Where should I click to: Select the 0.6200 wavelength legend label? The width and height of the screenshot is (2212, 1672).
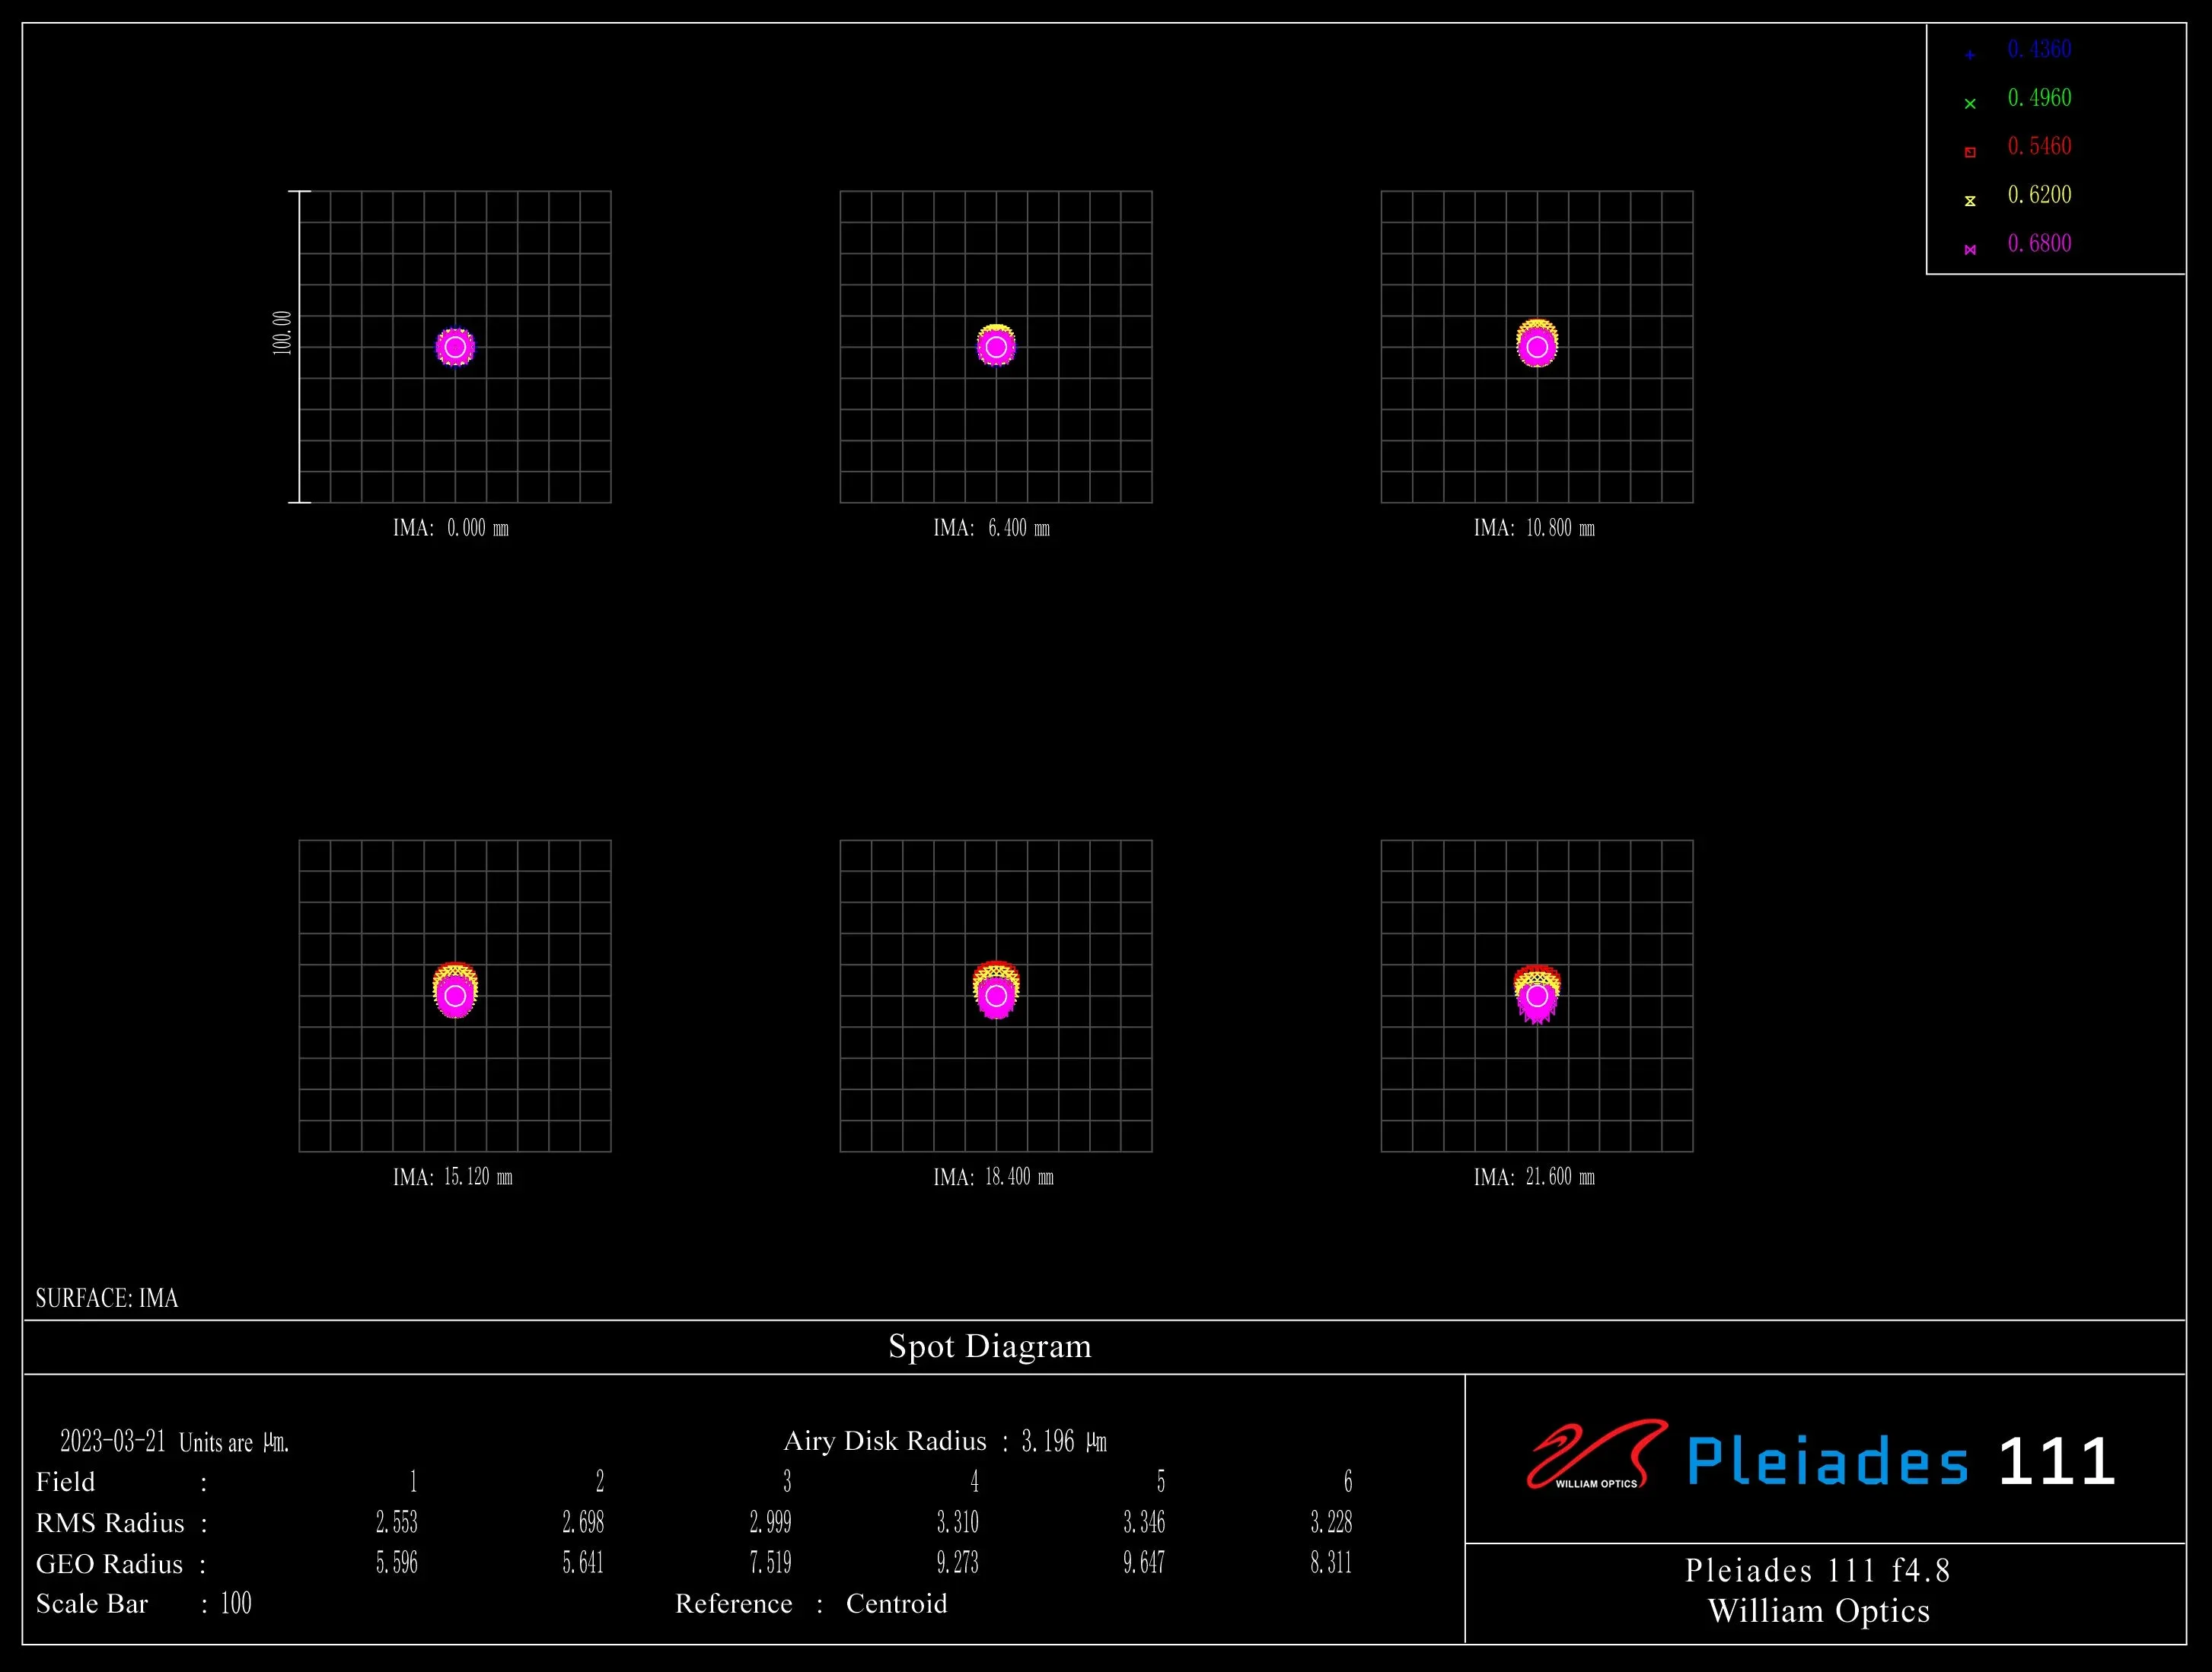[2039, 195]
